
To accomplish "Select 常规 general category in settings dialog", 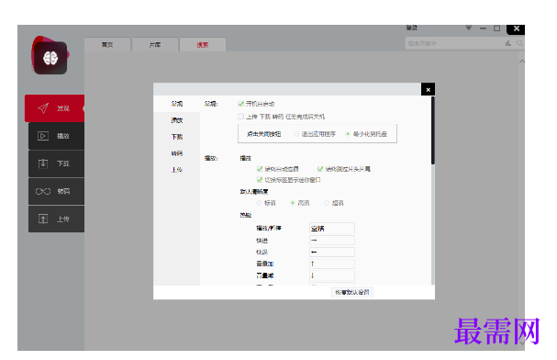I will pyautogui.click(x=176, y=104).
